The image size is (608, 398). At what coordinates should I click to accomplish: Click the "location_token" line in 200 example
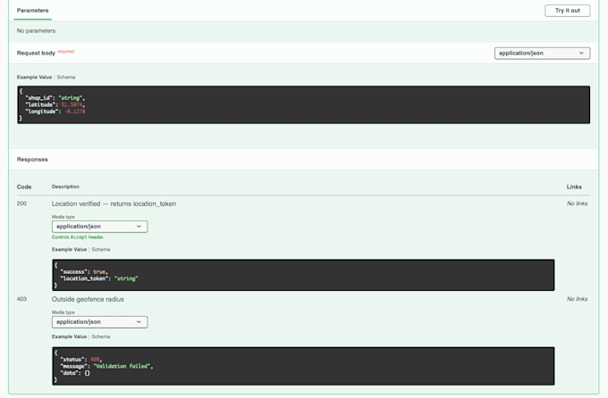point(99,278)
